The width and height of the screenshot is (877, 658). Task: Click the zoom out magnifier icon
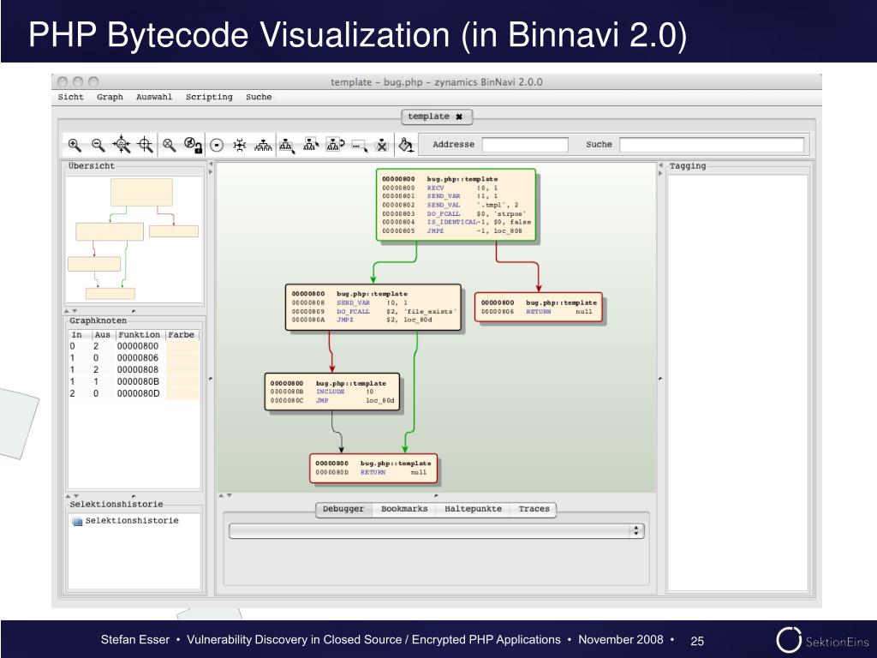click(98, 145)
